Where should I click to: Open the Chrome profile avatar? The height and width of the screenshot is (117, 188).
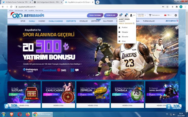tap(181, 7)
